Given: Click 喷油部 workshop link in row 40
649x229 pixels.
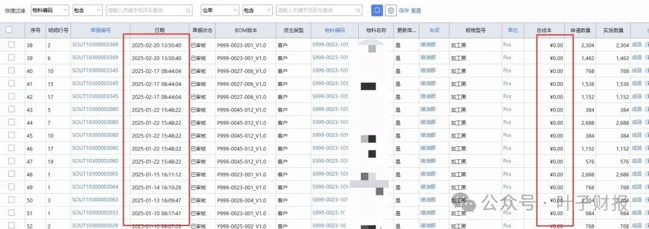Looking at the screenshot, I should 428,71.
